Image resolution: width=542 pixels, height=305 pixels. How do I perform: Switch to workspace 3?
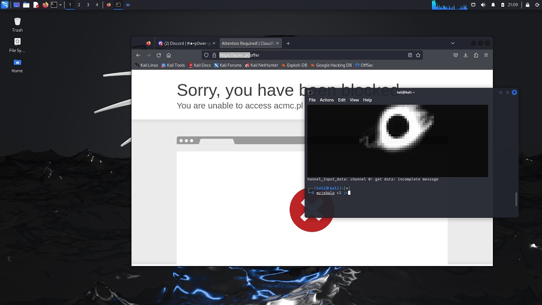tap(88, 5)
